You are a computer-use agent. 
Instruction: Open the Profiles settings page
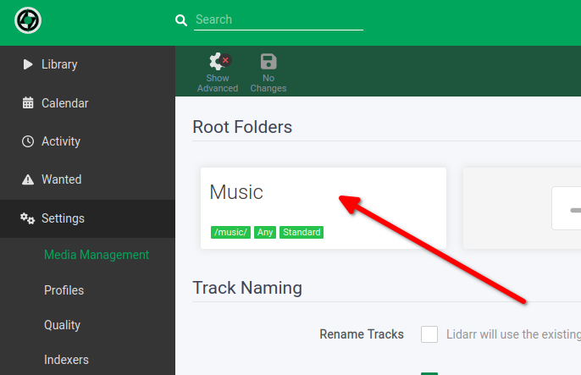(64, 290)
